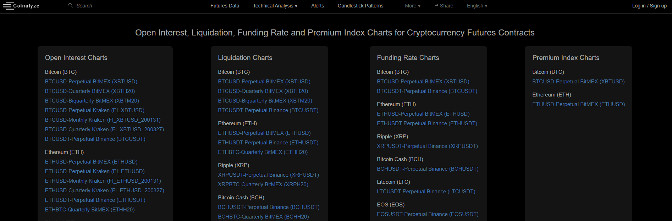Open Funding Rate BTCUSDT-Perpetual Binance chart
Image resolution: width=672 pixels, height=221 pixels.
427,91
